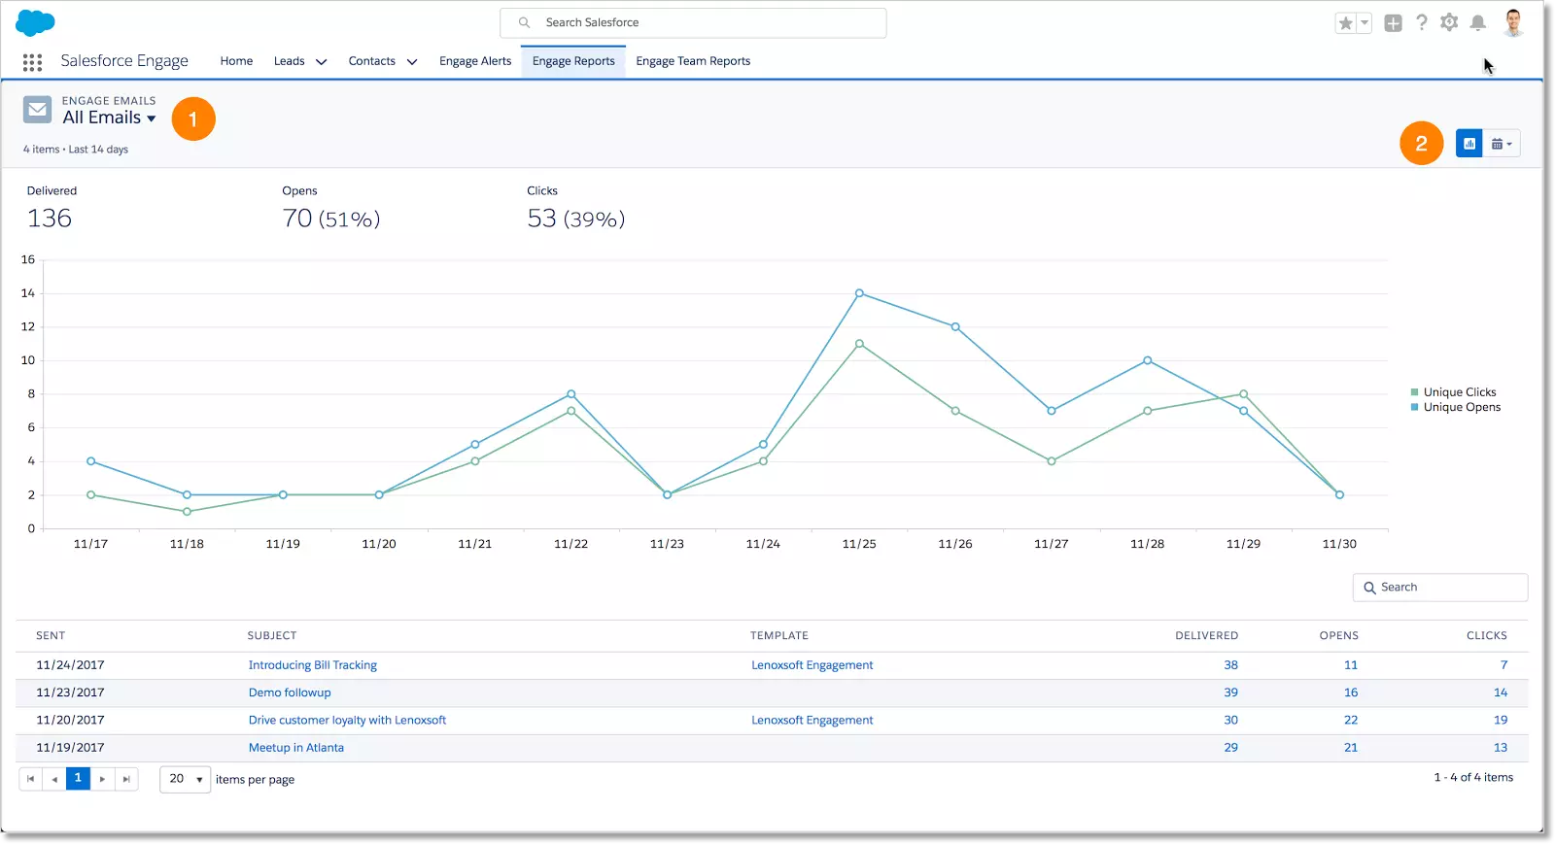Open the help question mark menu

point(1422,22)
